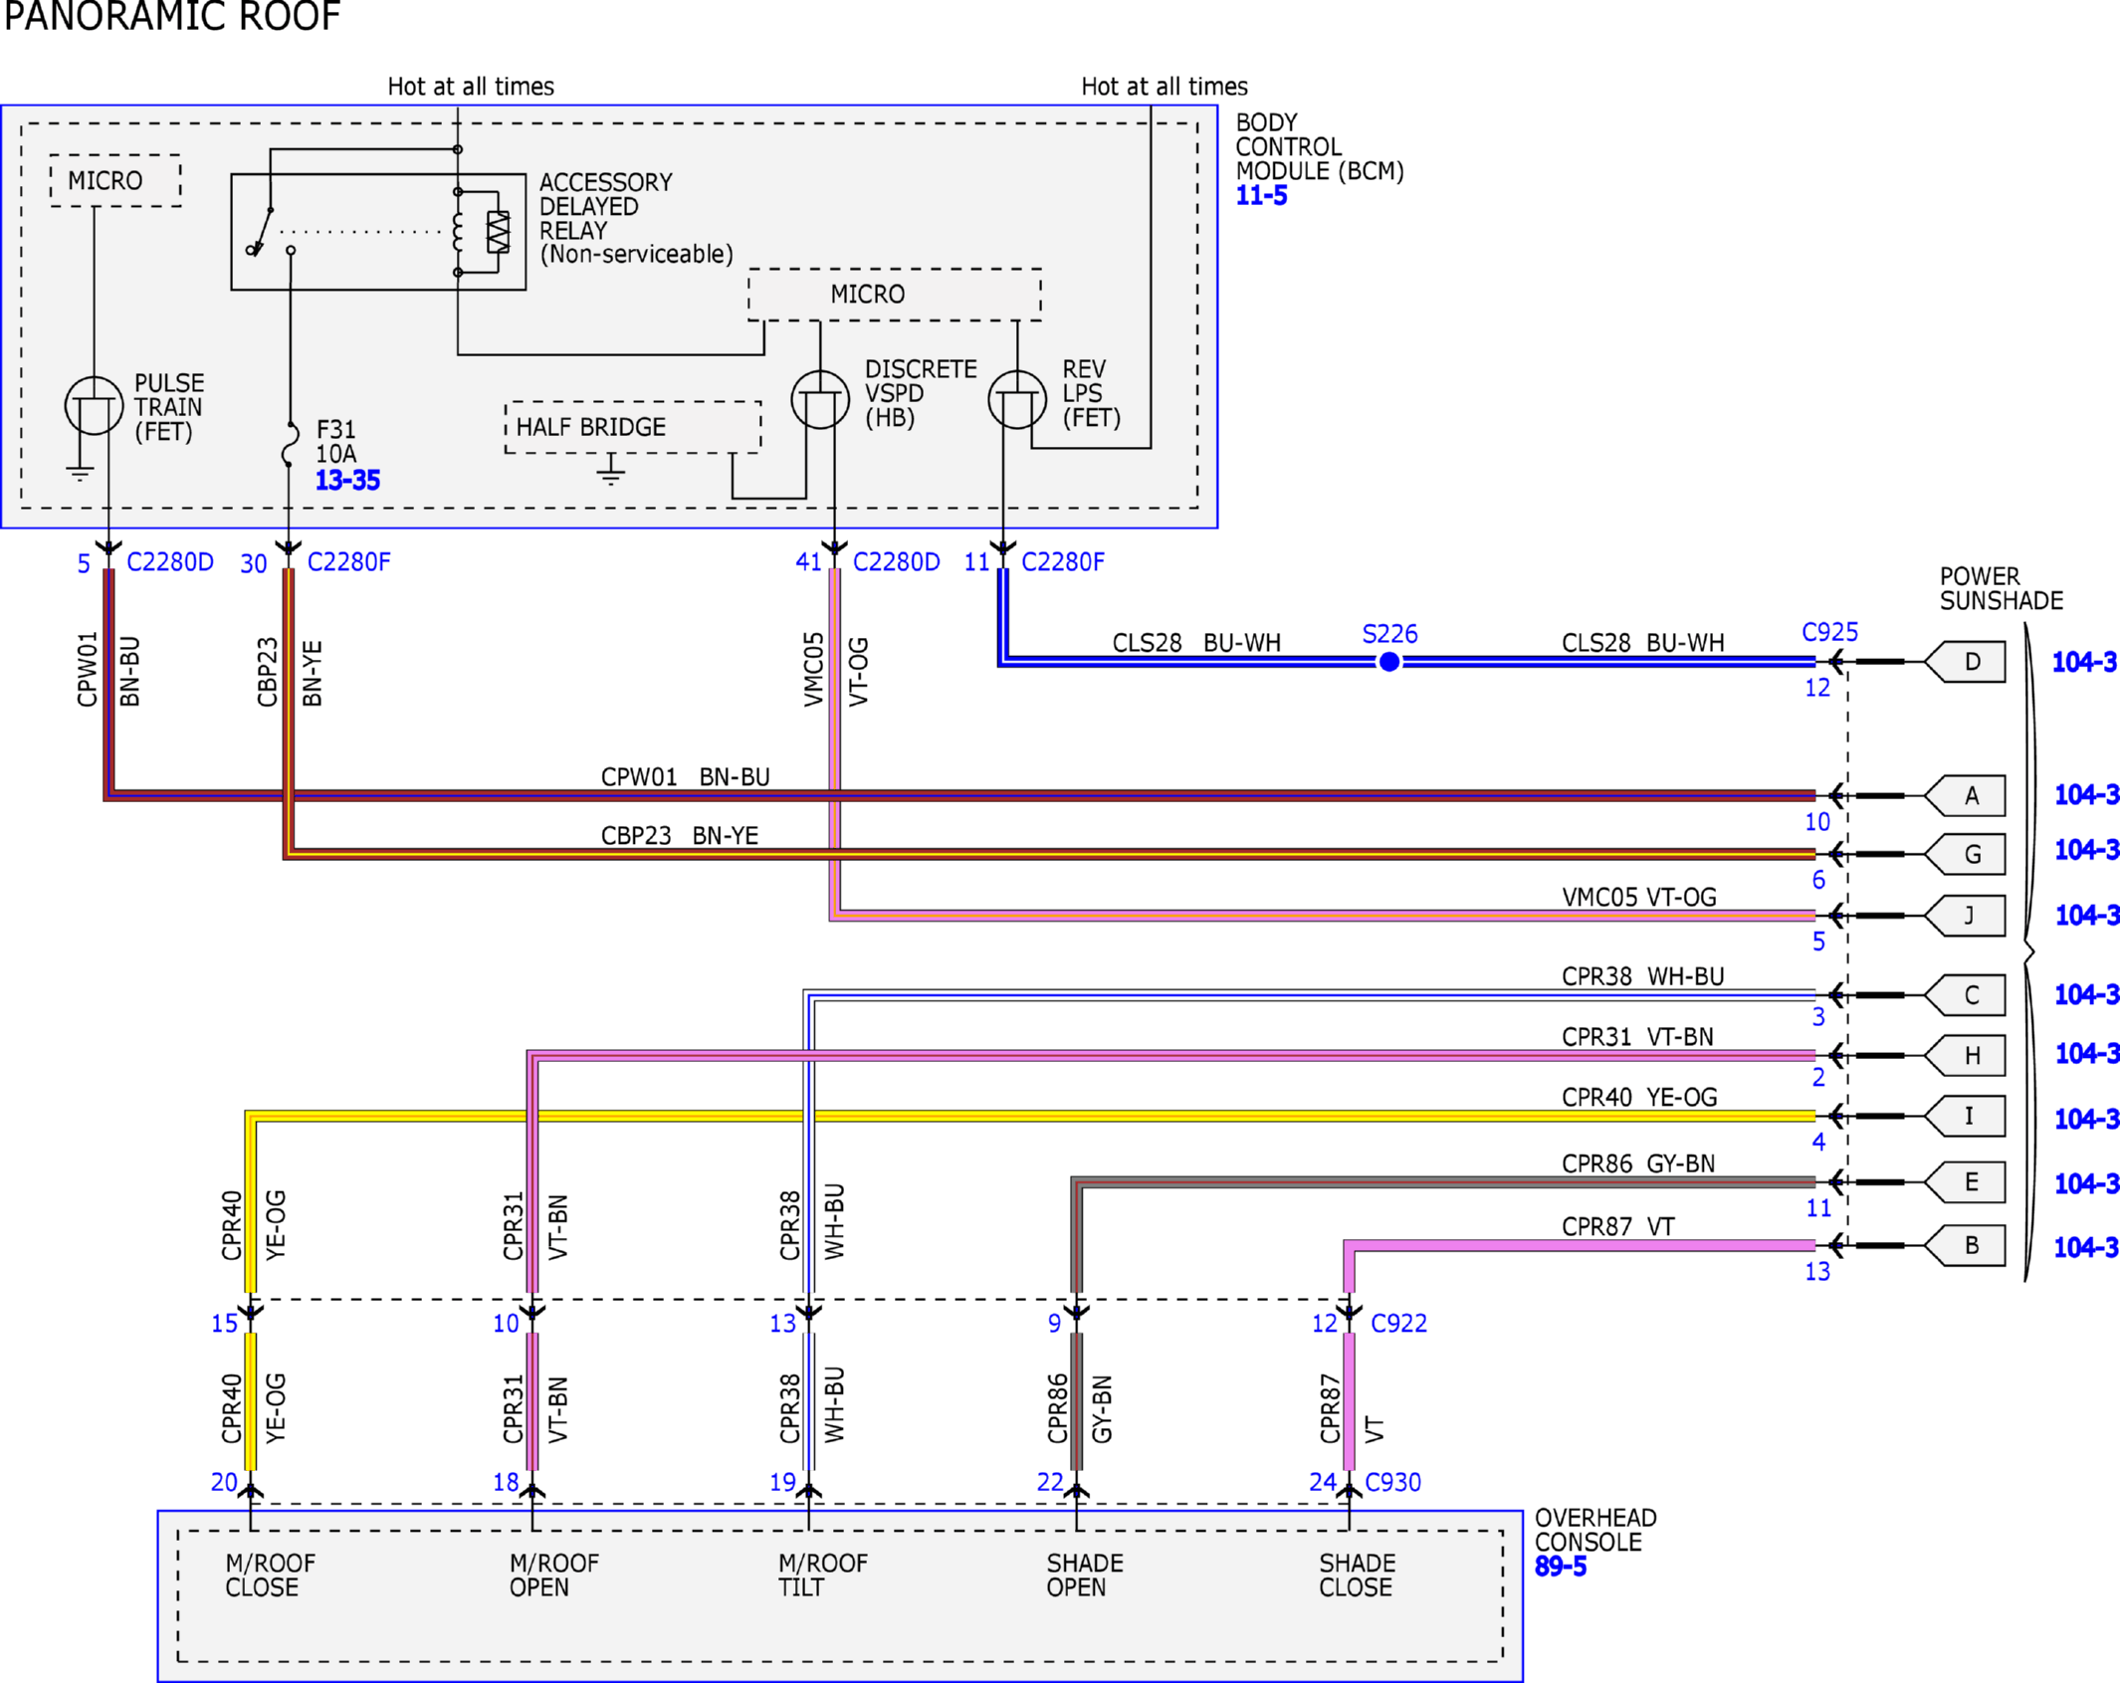Image resolution: width=2120 pixels, height=1683 pixels.
Task: Select the S226 splice dot
Action: click(1389, 662)
